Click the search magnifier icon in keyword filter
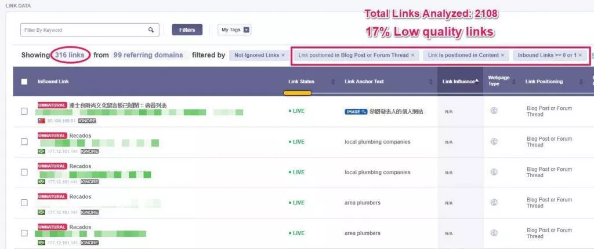Viewport: 594px width, 249px height. 151,30
